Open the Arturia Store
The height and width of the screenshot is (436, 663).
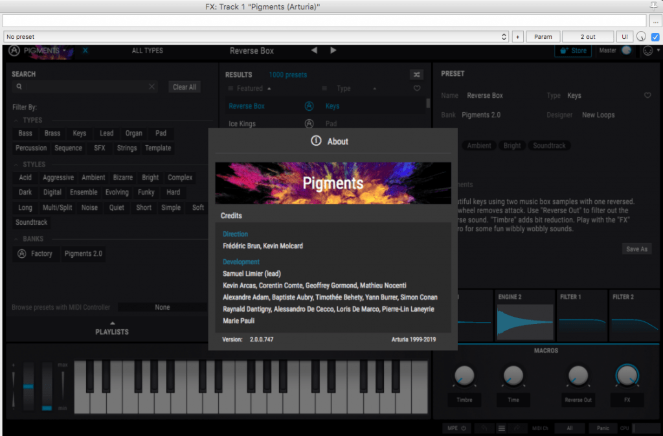(573, 51)
